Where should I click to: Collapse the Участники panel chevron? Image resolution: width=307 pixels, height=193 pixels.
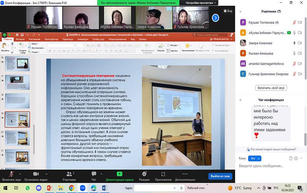point(240,12)
